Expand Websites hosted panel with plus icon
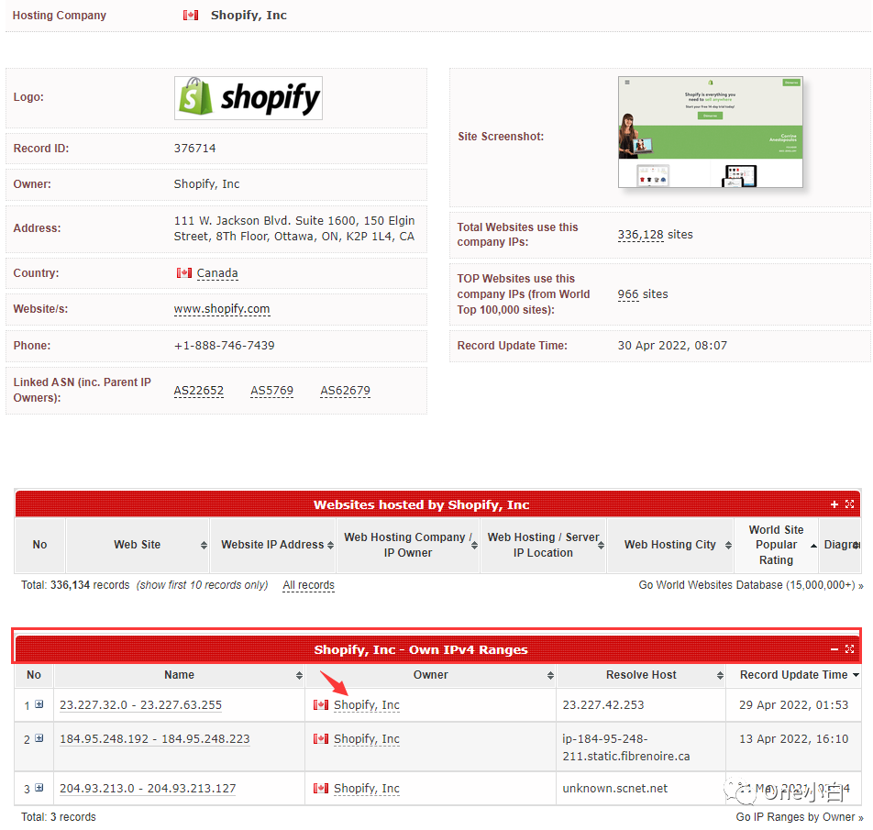873x830 pixels. 834,504
